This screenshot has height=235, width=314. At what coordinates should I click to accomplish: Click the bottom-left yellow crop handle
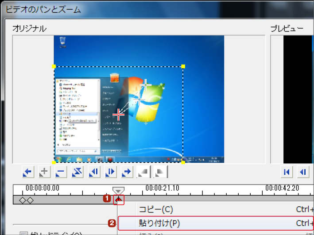(54, 162)
